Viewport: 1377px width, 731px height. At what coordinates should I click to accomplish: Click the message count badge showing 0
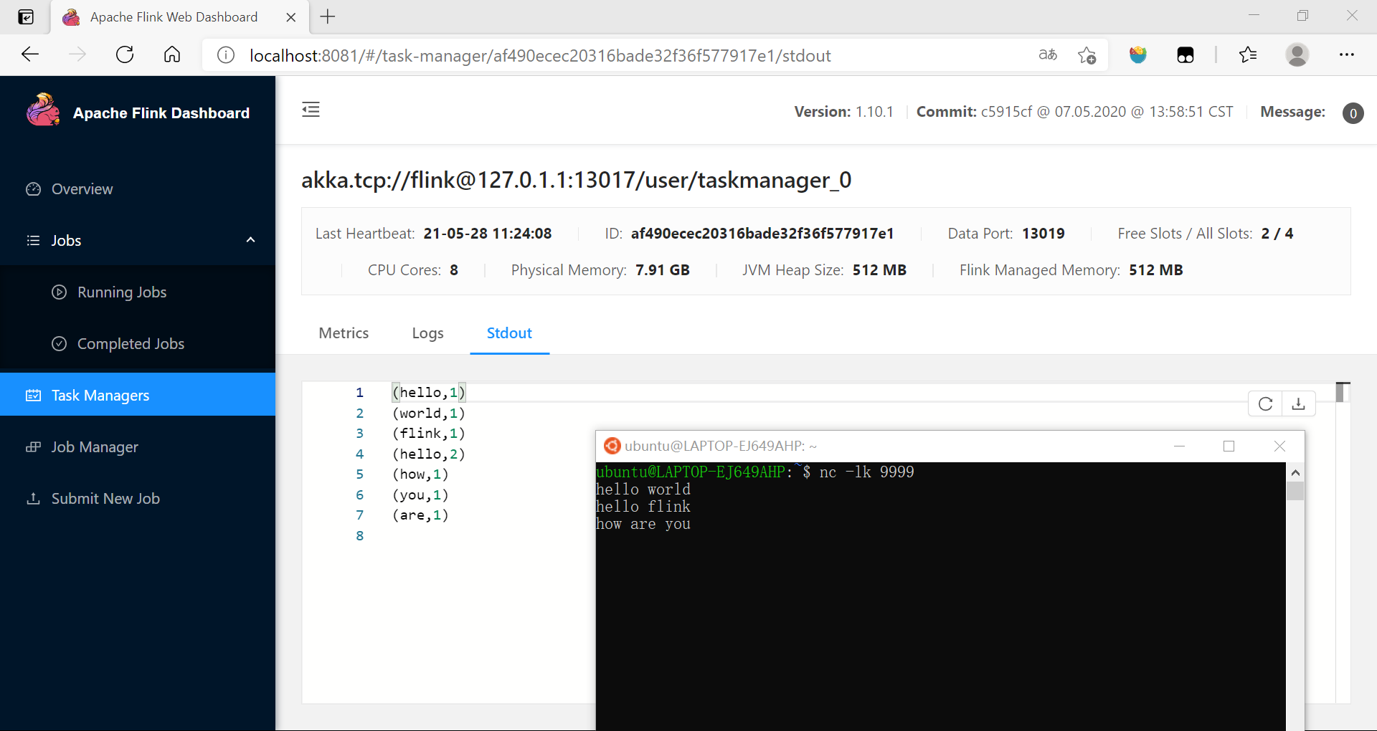tap(1353, 113)
